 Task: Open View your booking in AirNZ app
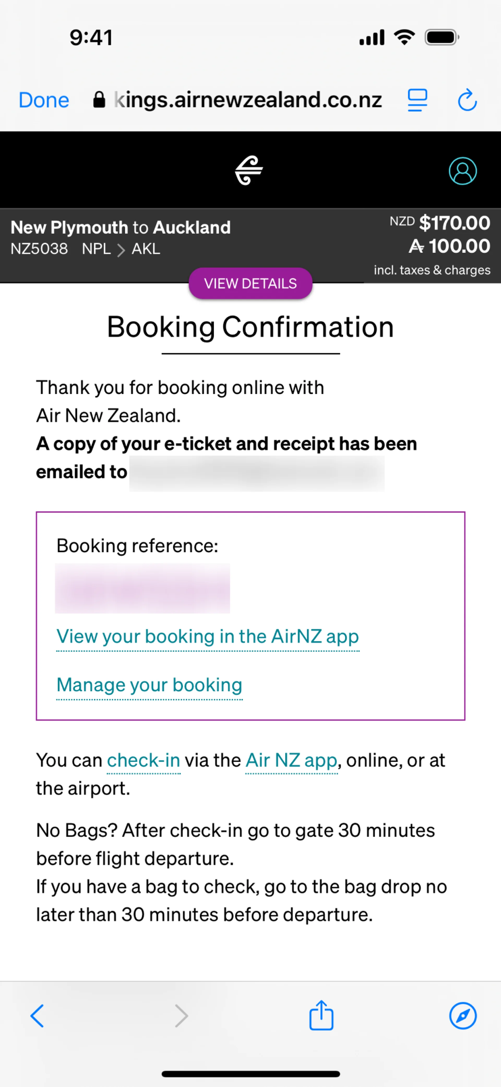[207, 636]
